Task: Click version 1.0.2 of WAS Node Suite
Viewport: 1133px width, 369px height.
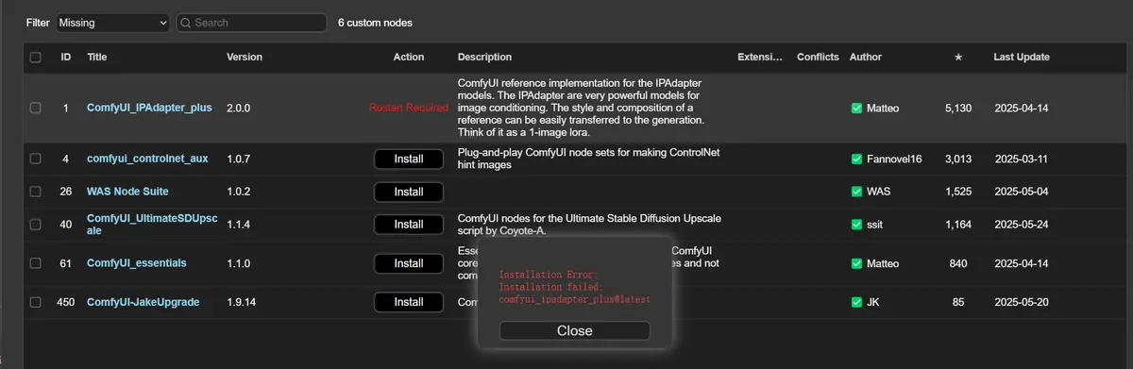Action: pyautogui.click(x=239, y=192)
